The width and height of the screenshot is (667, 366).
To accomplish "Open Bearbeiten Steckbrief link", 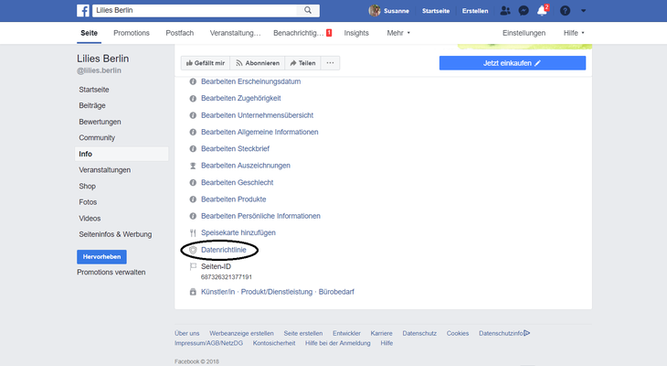I will 235,149.
